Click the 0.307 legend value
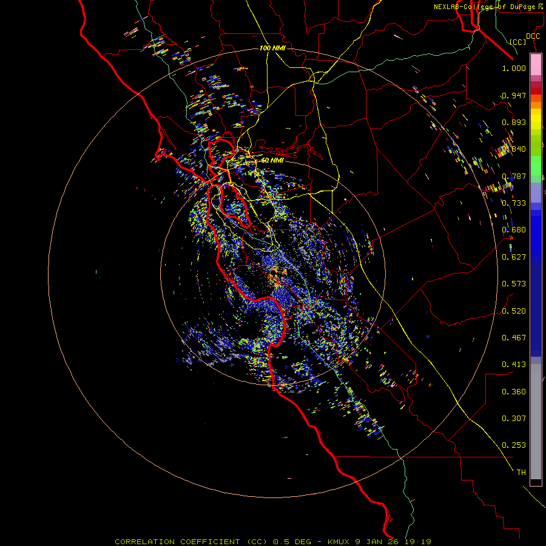 click(x=514, y=419)
